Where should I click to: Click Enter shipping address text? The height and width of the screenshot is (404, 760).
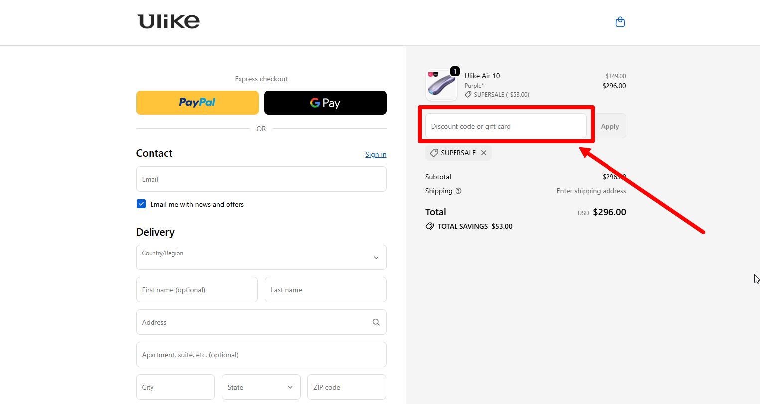[x=591, y=191]
